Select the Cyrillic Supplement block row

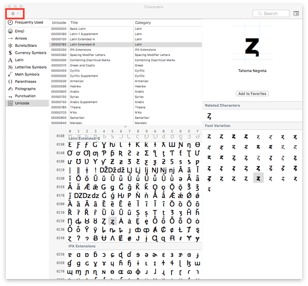(125, 76)
